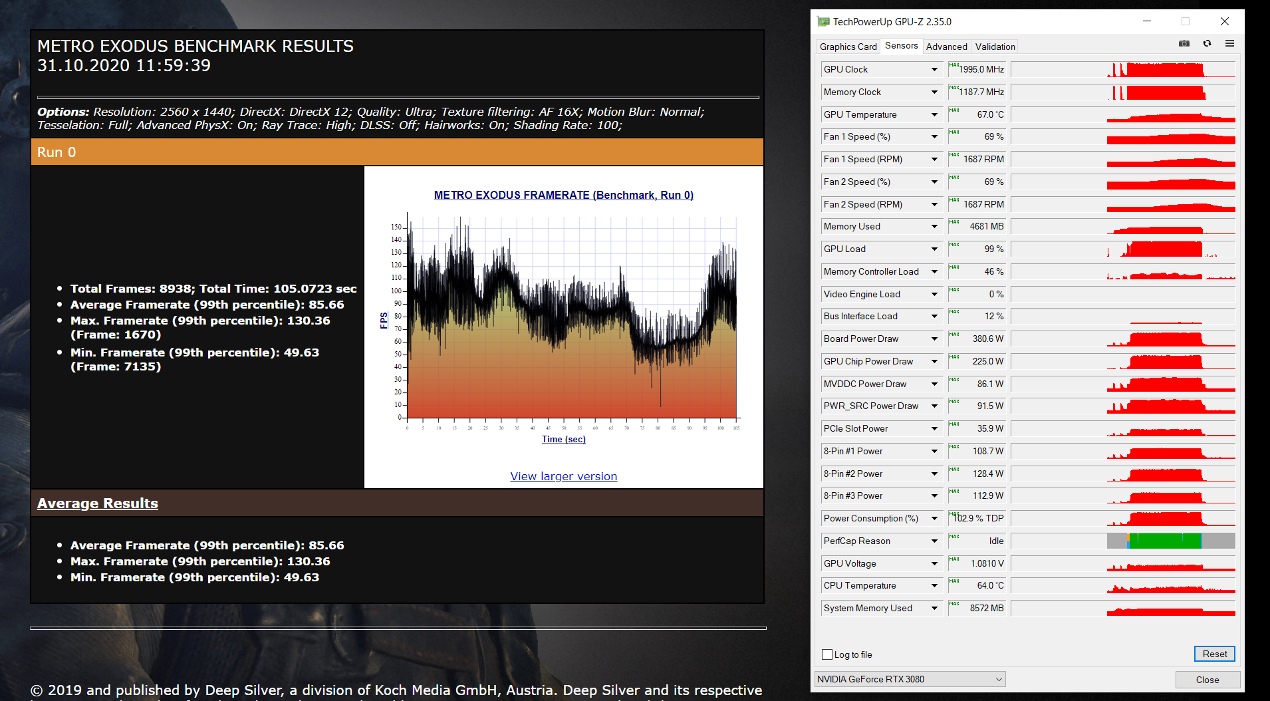Go to the Validation tab
Image resolution: width=1270 pixels, height=701 pixels.
pyautogui.click(x=995, y=47)
